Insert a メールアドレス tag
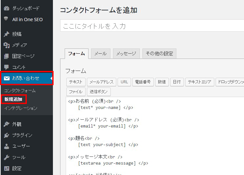Viewport: 244px width, 175px height. [x=102, y=82]
